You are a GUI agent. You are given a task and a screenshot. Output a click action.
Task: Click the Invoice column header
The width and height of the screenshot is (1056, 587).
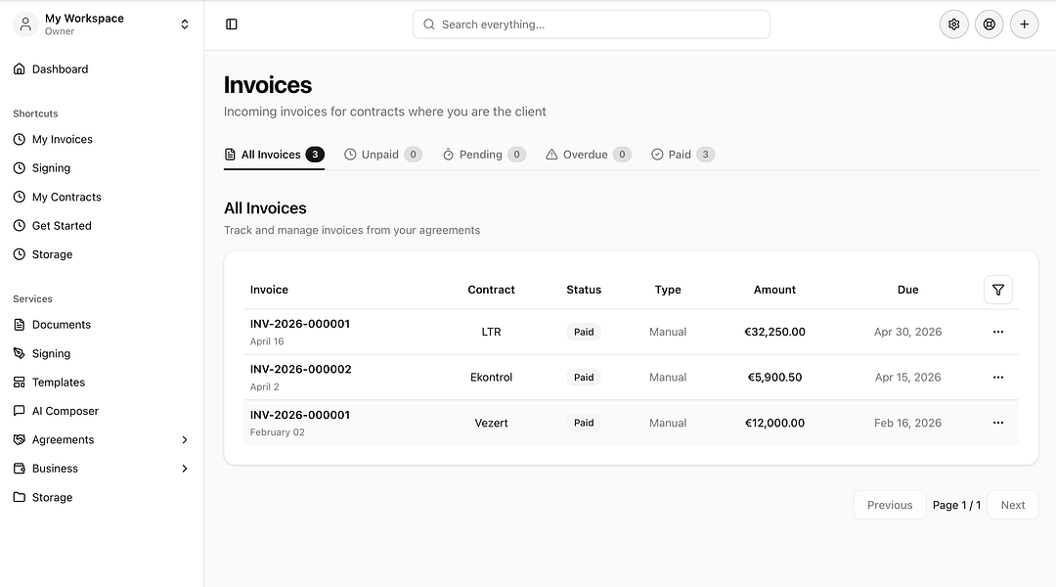click(x=269, y=290)
